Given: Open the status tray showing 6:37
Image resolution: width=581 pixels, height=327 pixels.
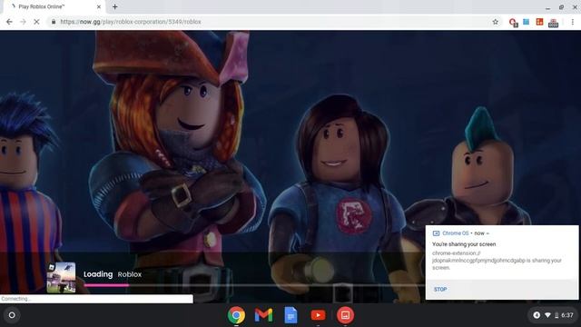Looking at the screenshot, I should pyautogui.click(x=554, y=315).
